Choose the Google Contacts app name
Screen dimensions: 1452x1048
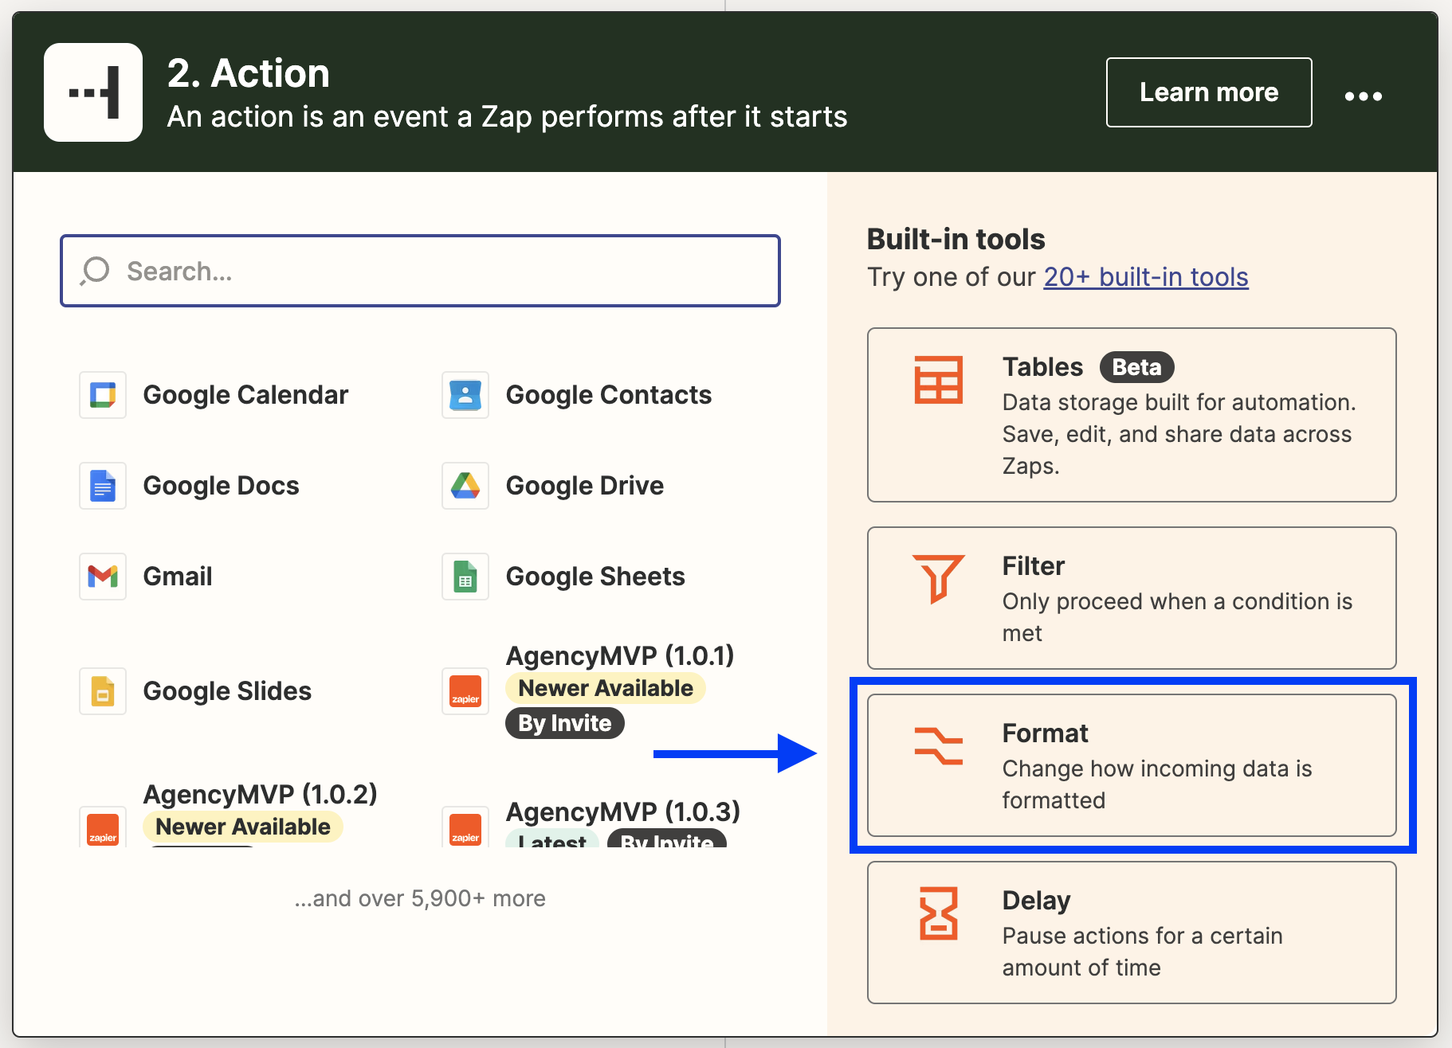point(609,395)
